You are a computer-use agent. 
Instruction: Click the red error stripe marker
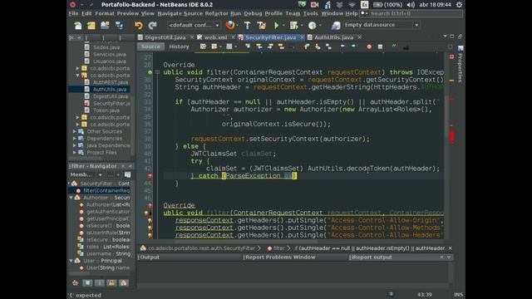[451, 137]
